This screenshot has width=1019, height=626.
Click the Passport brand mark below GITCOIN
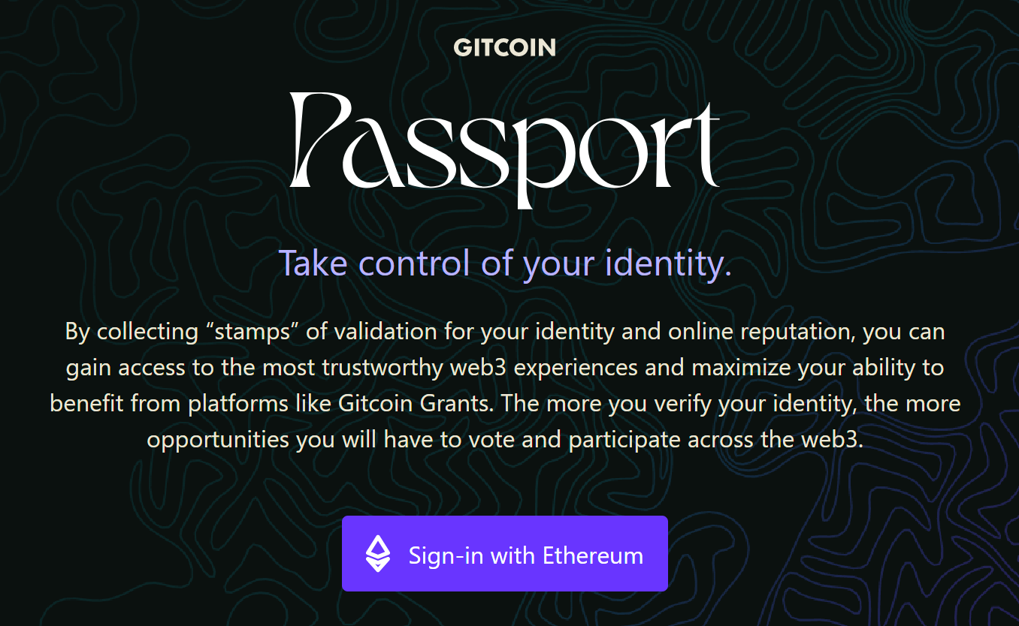pos(505,146)
